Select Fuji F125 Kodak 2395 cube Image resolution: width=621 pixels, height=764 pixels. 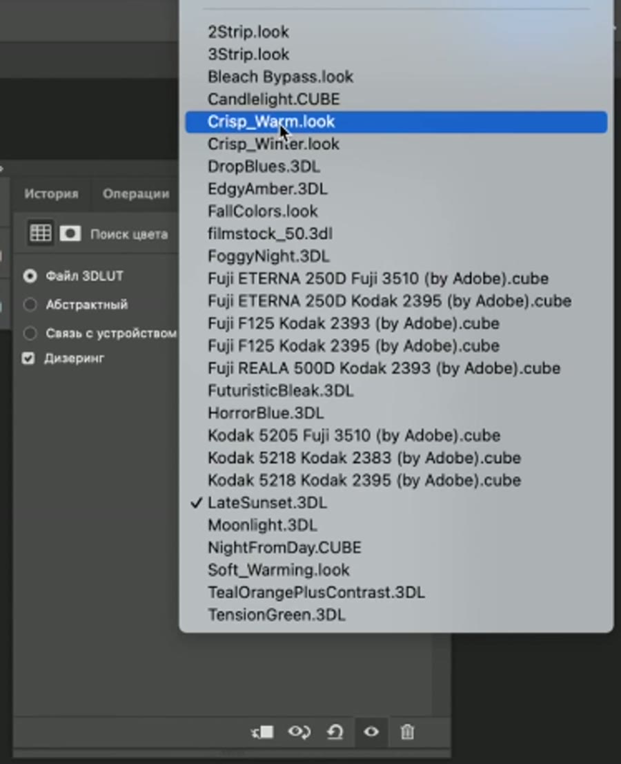click(x=396, y=346)
